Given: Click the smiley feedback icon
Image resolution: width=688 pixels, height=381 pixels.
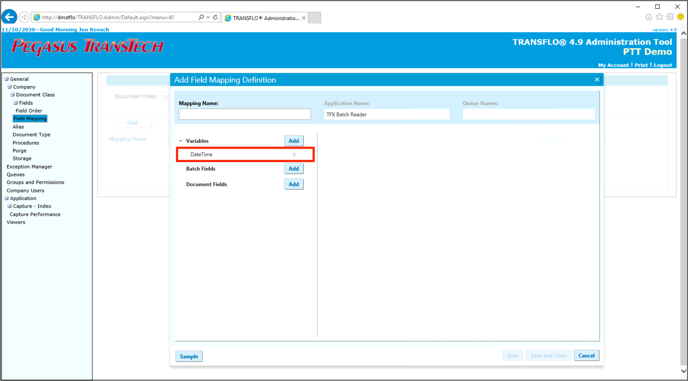Looking at the screenshot, I should [x=680, y=17].
